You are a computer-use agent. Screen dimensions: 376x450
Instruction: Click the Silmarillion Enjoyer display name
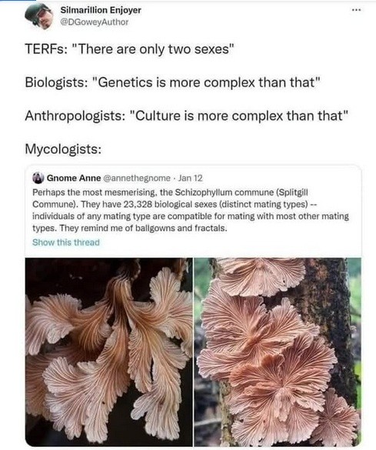point(101,10)
